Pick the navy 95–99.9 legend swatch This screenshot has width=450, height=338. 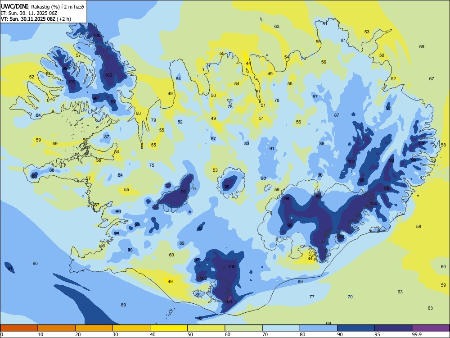tap(393, 328)
